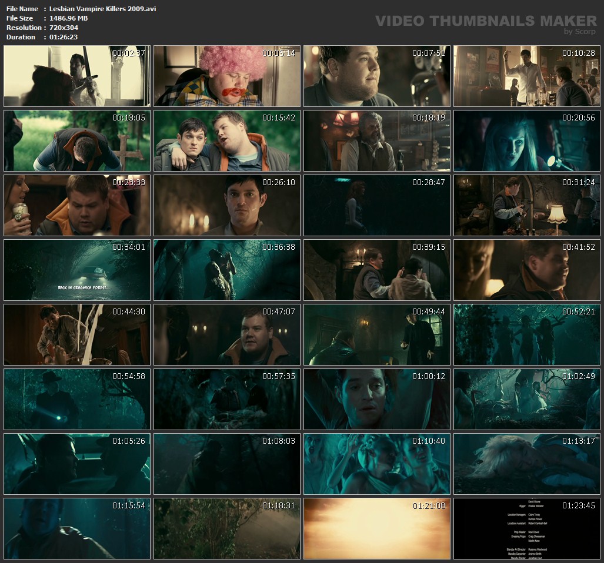Select the duration value '01:26:23'

point(64,37)
